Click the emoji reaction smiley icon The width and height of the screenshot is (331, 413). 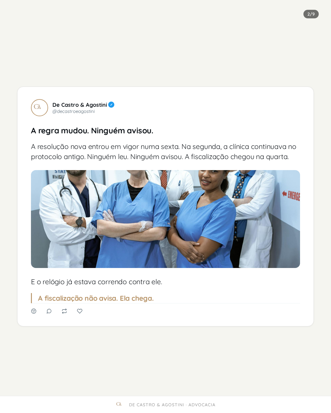(x=34, y=311)
